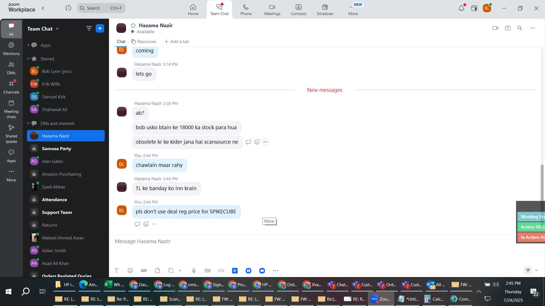
Task: Click Add a tab
Action: tap(177, 42)
